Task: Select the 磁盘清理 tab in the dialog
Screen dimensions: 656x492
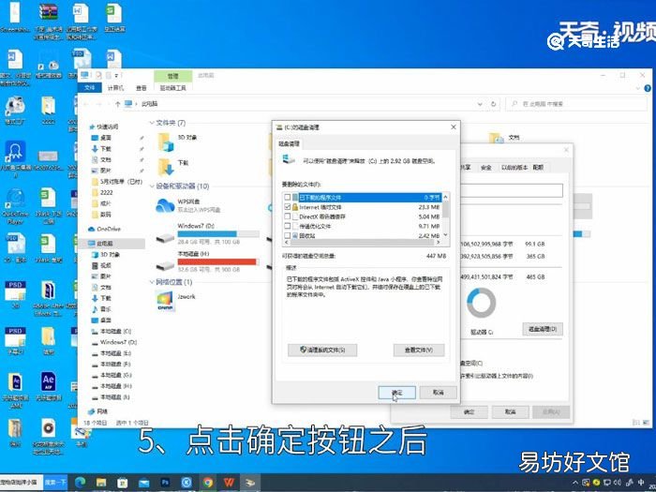Action: point(289,143)
